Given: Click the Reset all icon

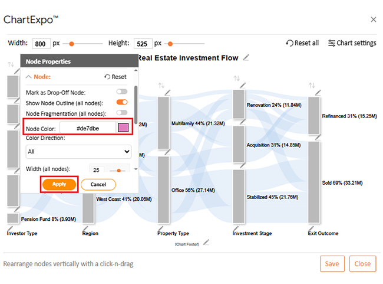Looking at the screenshot, I should (289, 43).
